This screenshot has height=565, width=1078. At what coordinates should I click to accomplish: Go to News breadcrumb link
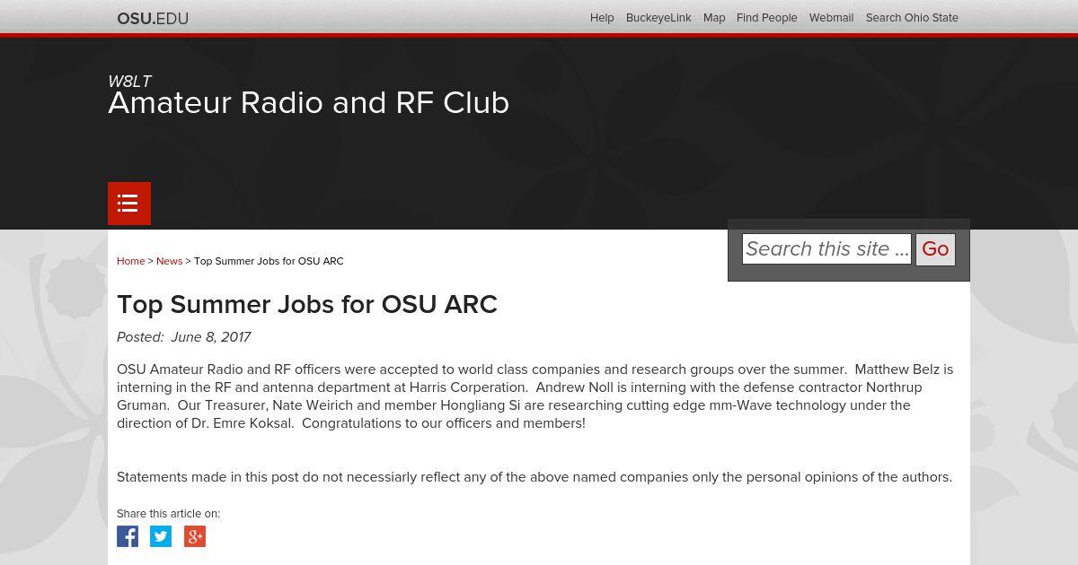169,261
